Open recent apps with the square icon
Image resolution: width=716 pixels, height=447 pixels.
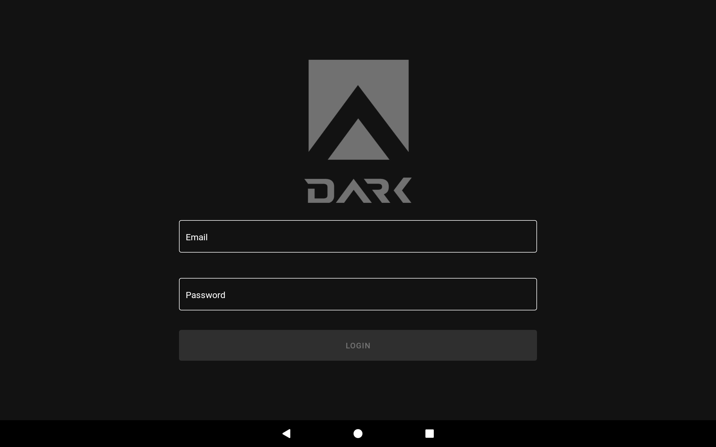coord(430,433)
